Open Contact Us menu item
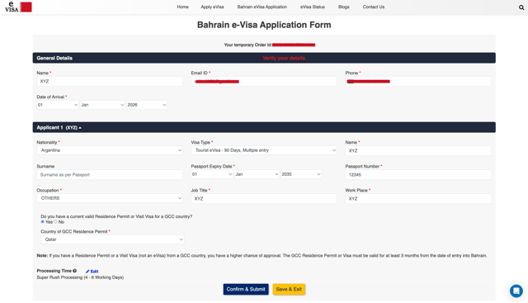The height and width of the screenshot is (303, 528). 374,7
